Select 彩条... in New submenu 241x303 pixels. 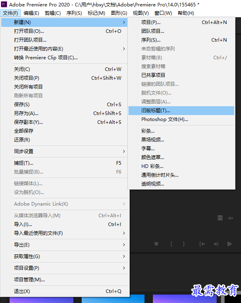click(181, 131)
